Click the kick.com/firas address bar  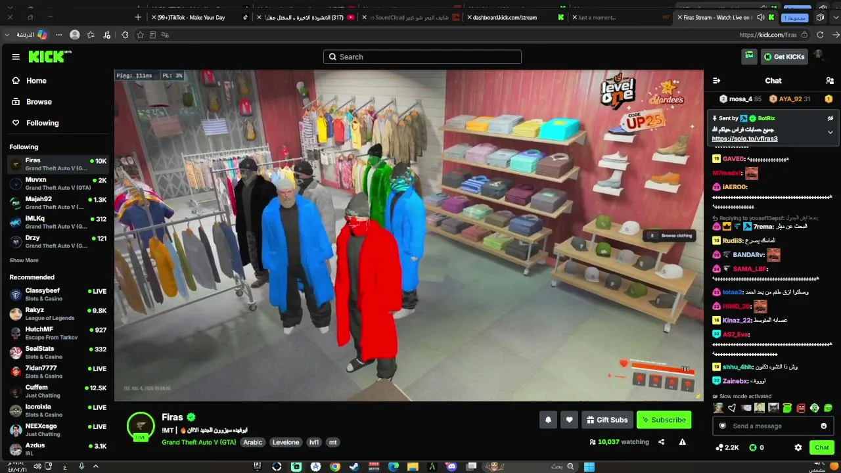[767, 35]
